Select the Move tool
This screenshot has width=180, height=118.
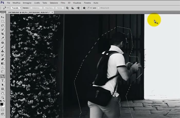(x=3, y=17)
